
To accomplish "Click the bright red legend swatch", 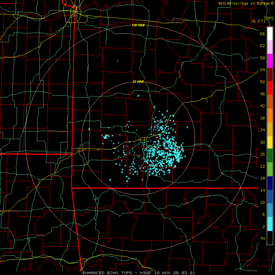I will point(270,88).
